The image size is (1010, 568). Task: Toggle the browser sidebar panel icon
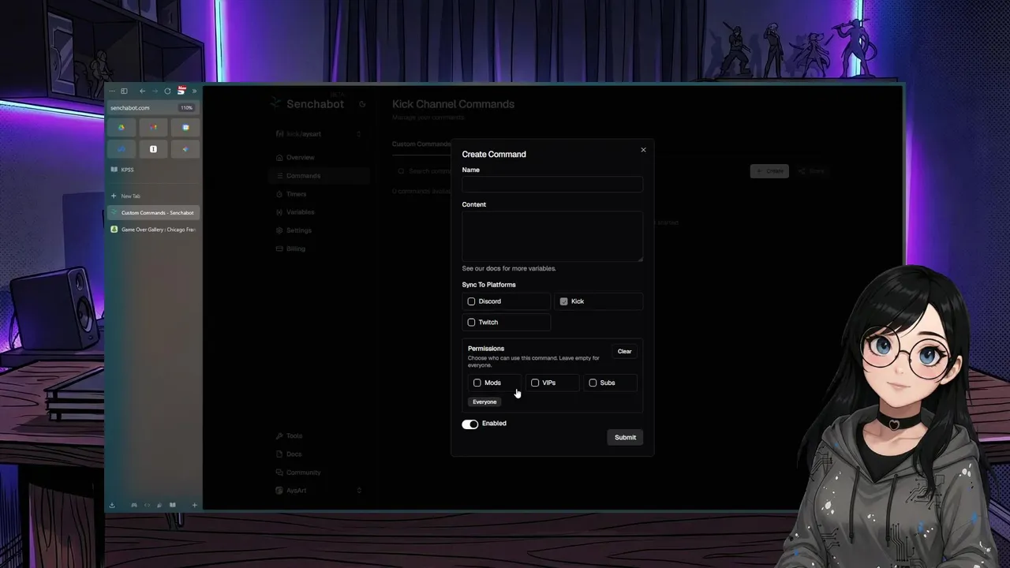click(124, 91)
